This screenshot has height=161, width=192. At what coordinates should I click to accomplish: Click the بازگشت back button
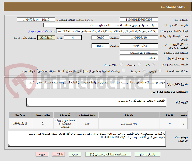point(58,154)
